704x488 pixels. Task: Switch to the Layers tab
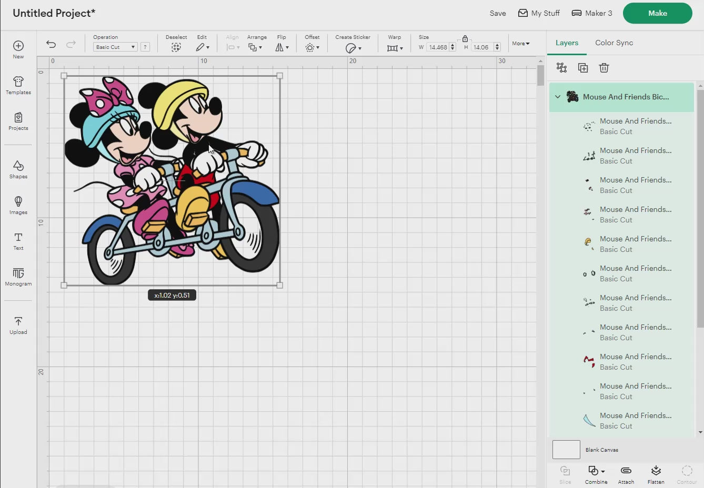[567, 43]
